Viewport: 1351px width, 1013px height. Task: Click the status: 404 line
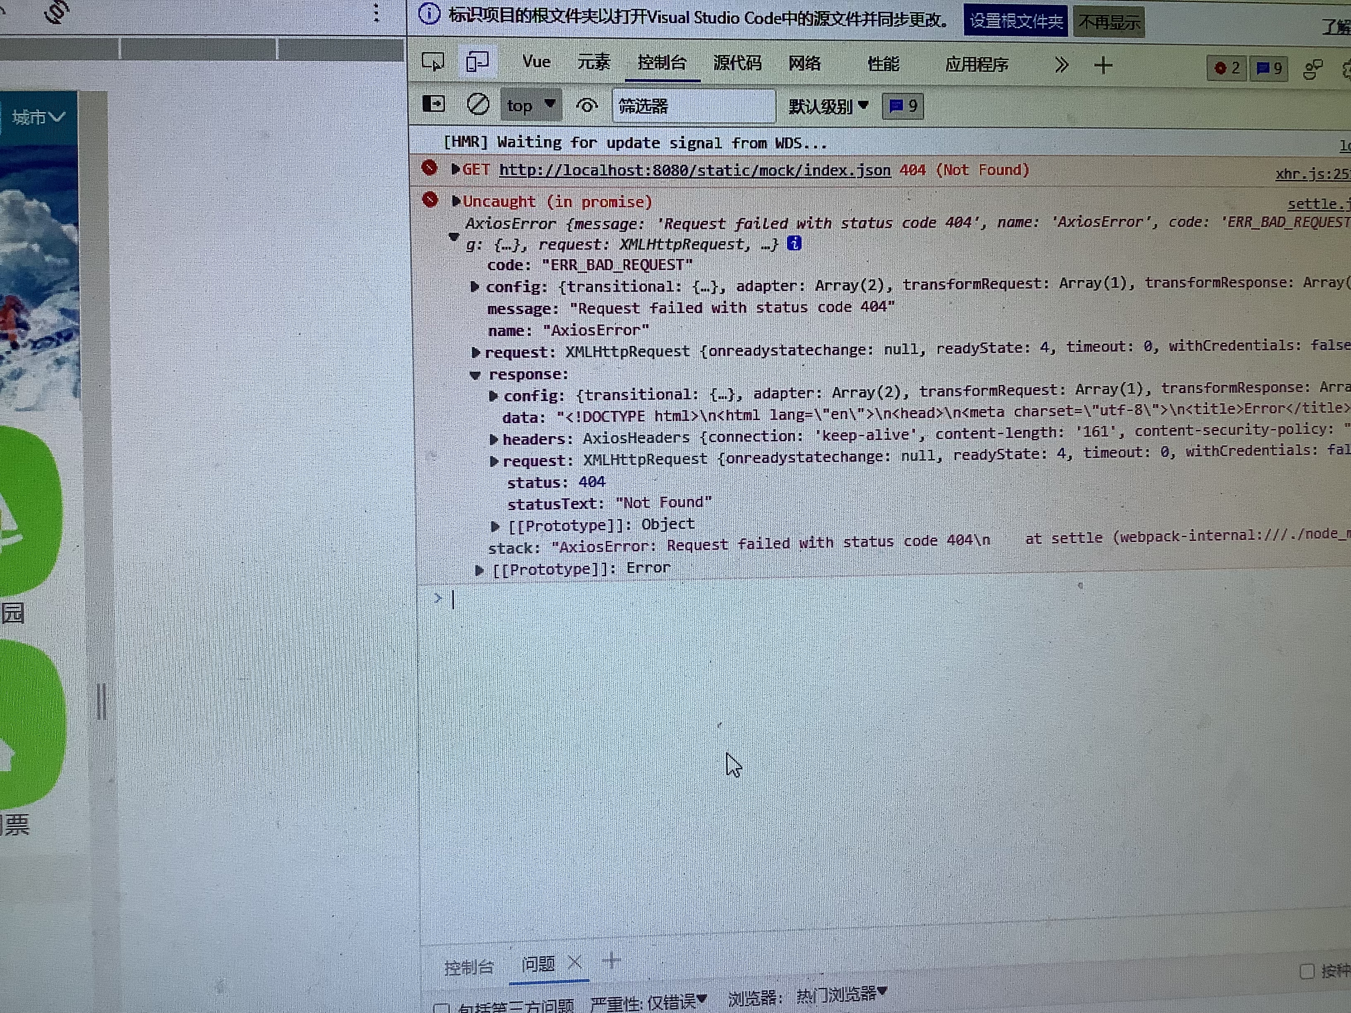click(556, 482)
